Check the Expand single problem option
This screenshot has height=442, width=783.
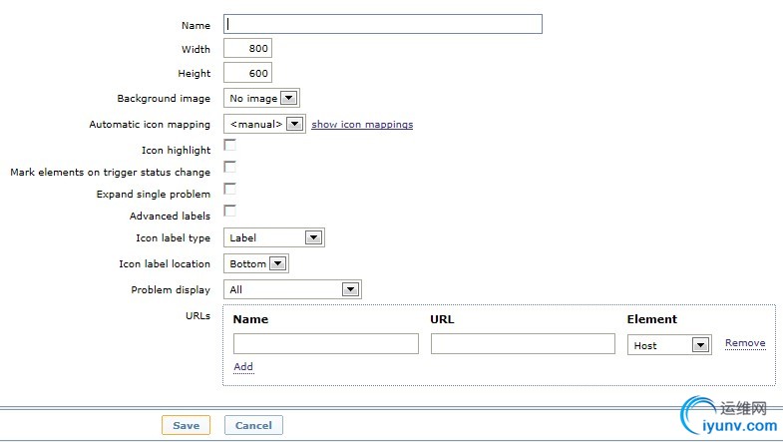pyautogui.click(x=229, y=190)
